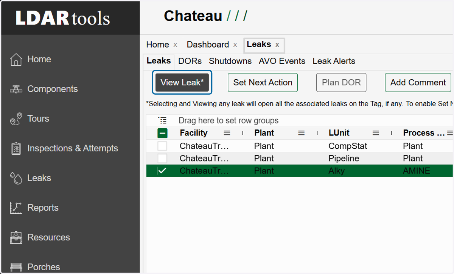Click the 'Drag here to set row groups' area
The width and height of the screenshot is (454, 274).
click(x=229, y=121)
